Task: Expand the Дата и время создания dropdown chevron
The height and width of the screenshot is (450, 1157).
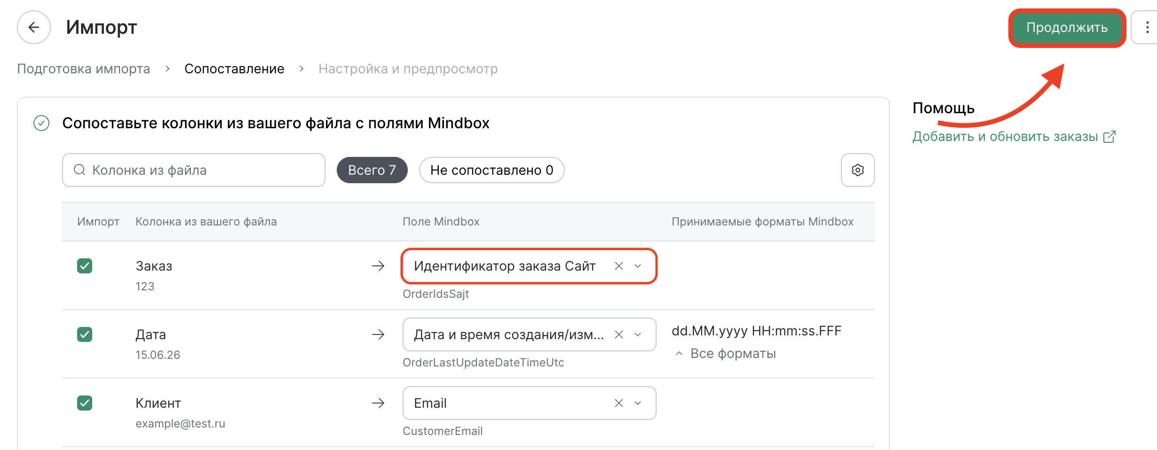Action: tap(638, 334)
